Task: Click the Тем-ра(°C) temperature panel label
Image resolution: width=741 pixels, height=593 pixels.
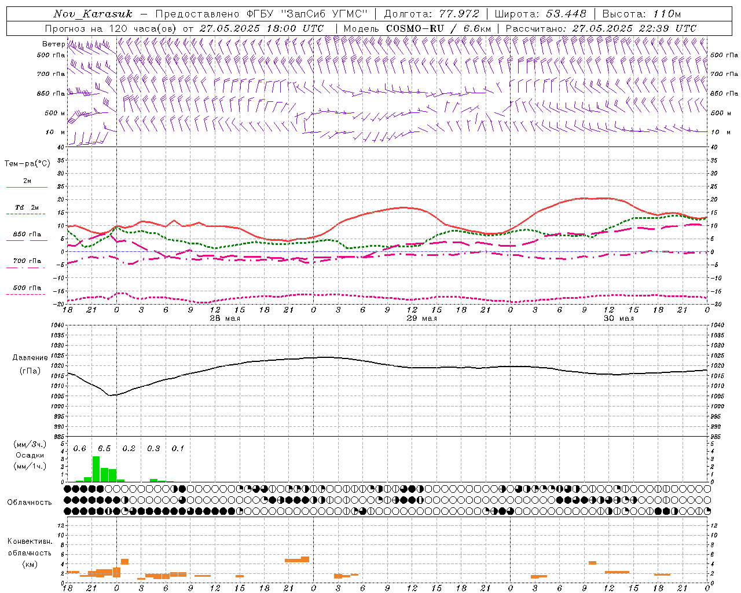Action: click(27, 164)
